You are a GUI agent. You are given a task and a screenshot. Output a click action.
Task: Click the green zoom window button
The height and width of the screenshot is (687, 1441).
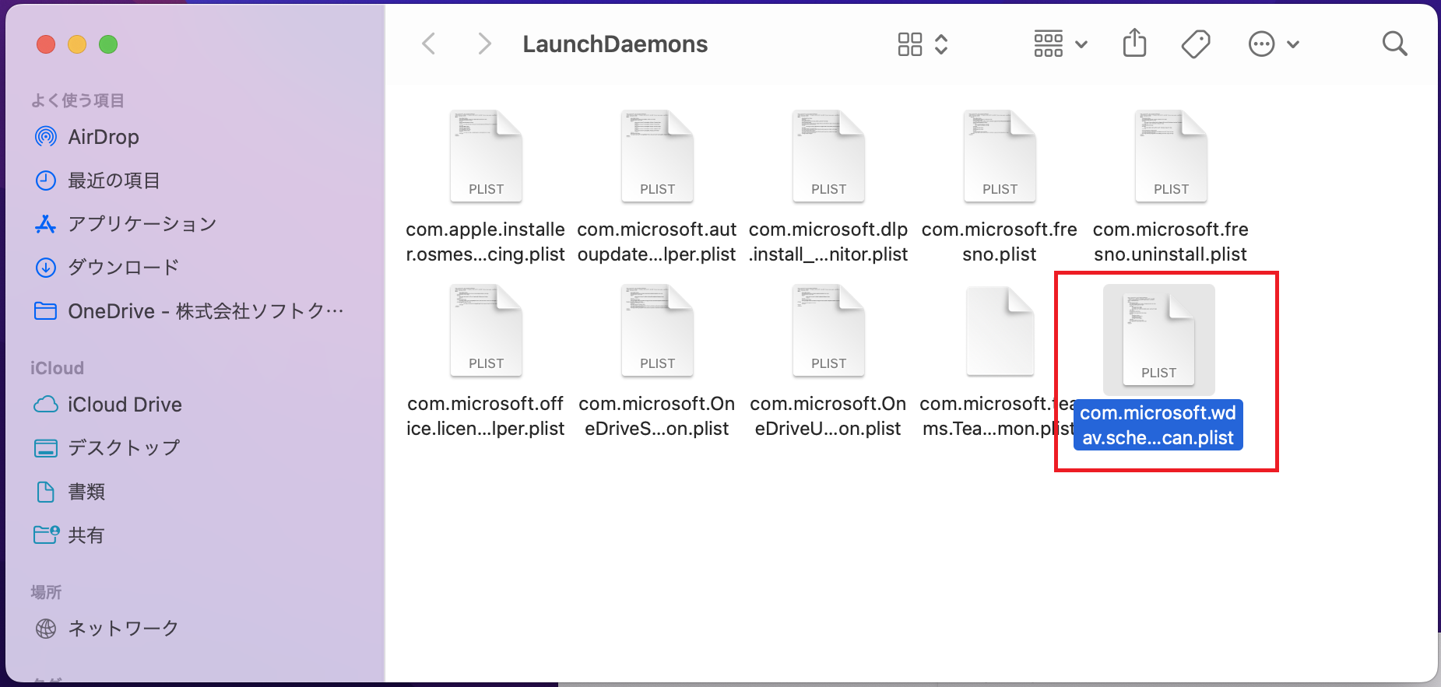point(108,44)
